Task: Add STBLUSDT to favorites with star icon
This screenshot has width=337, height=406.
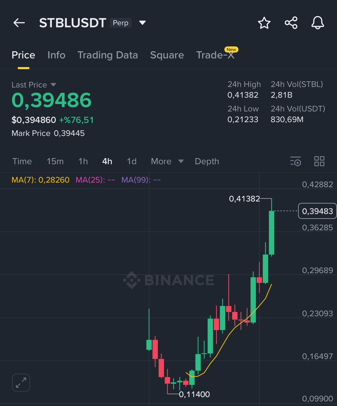Action: (264, 23)
